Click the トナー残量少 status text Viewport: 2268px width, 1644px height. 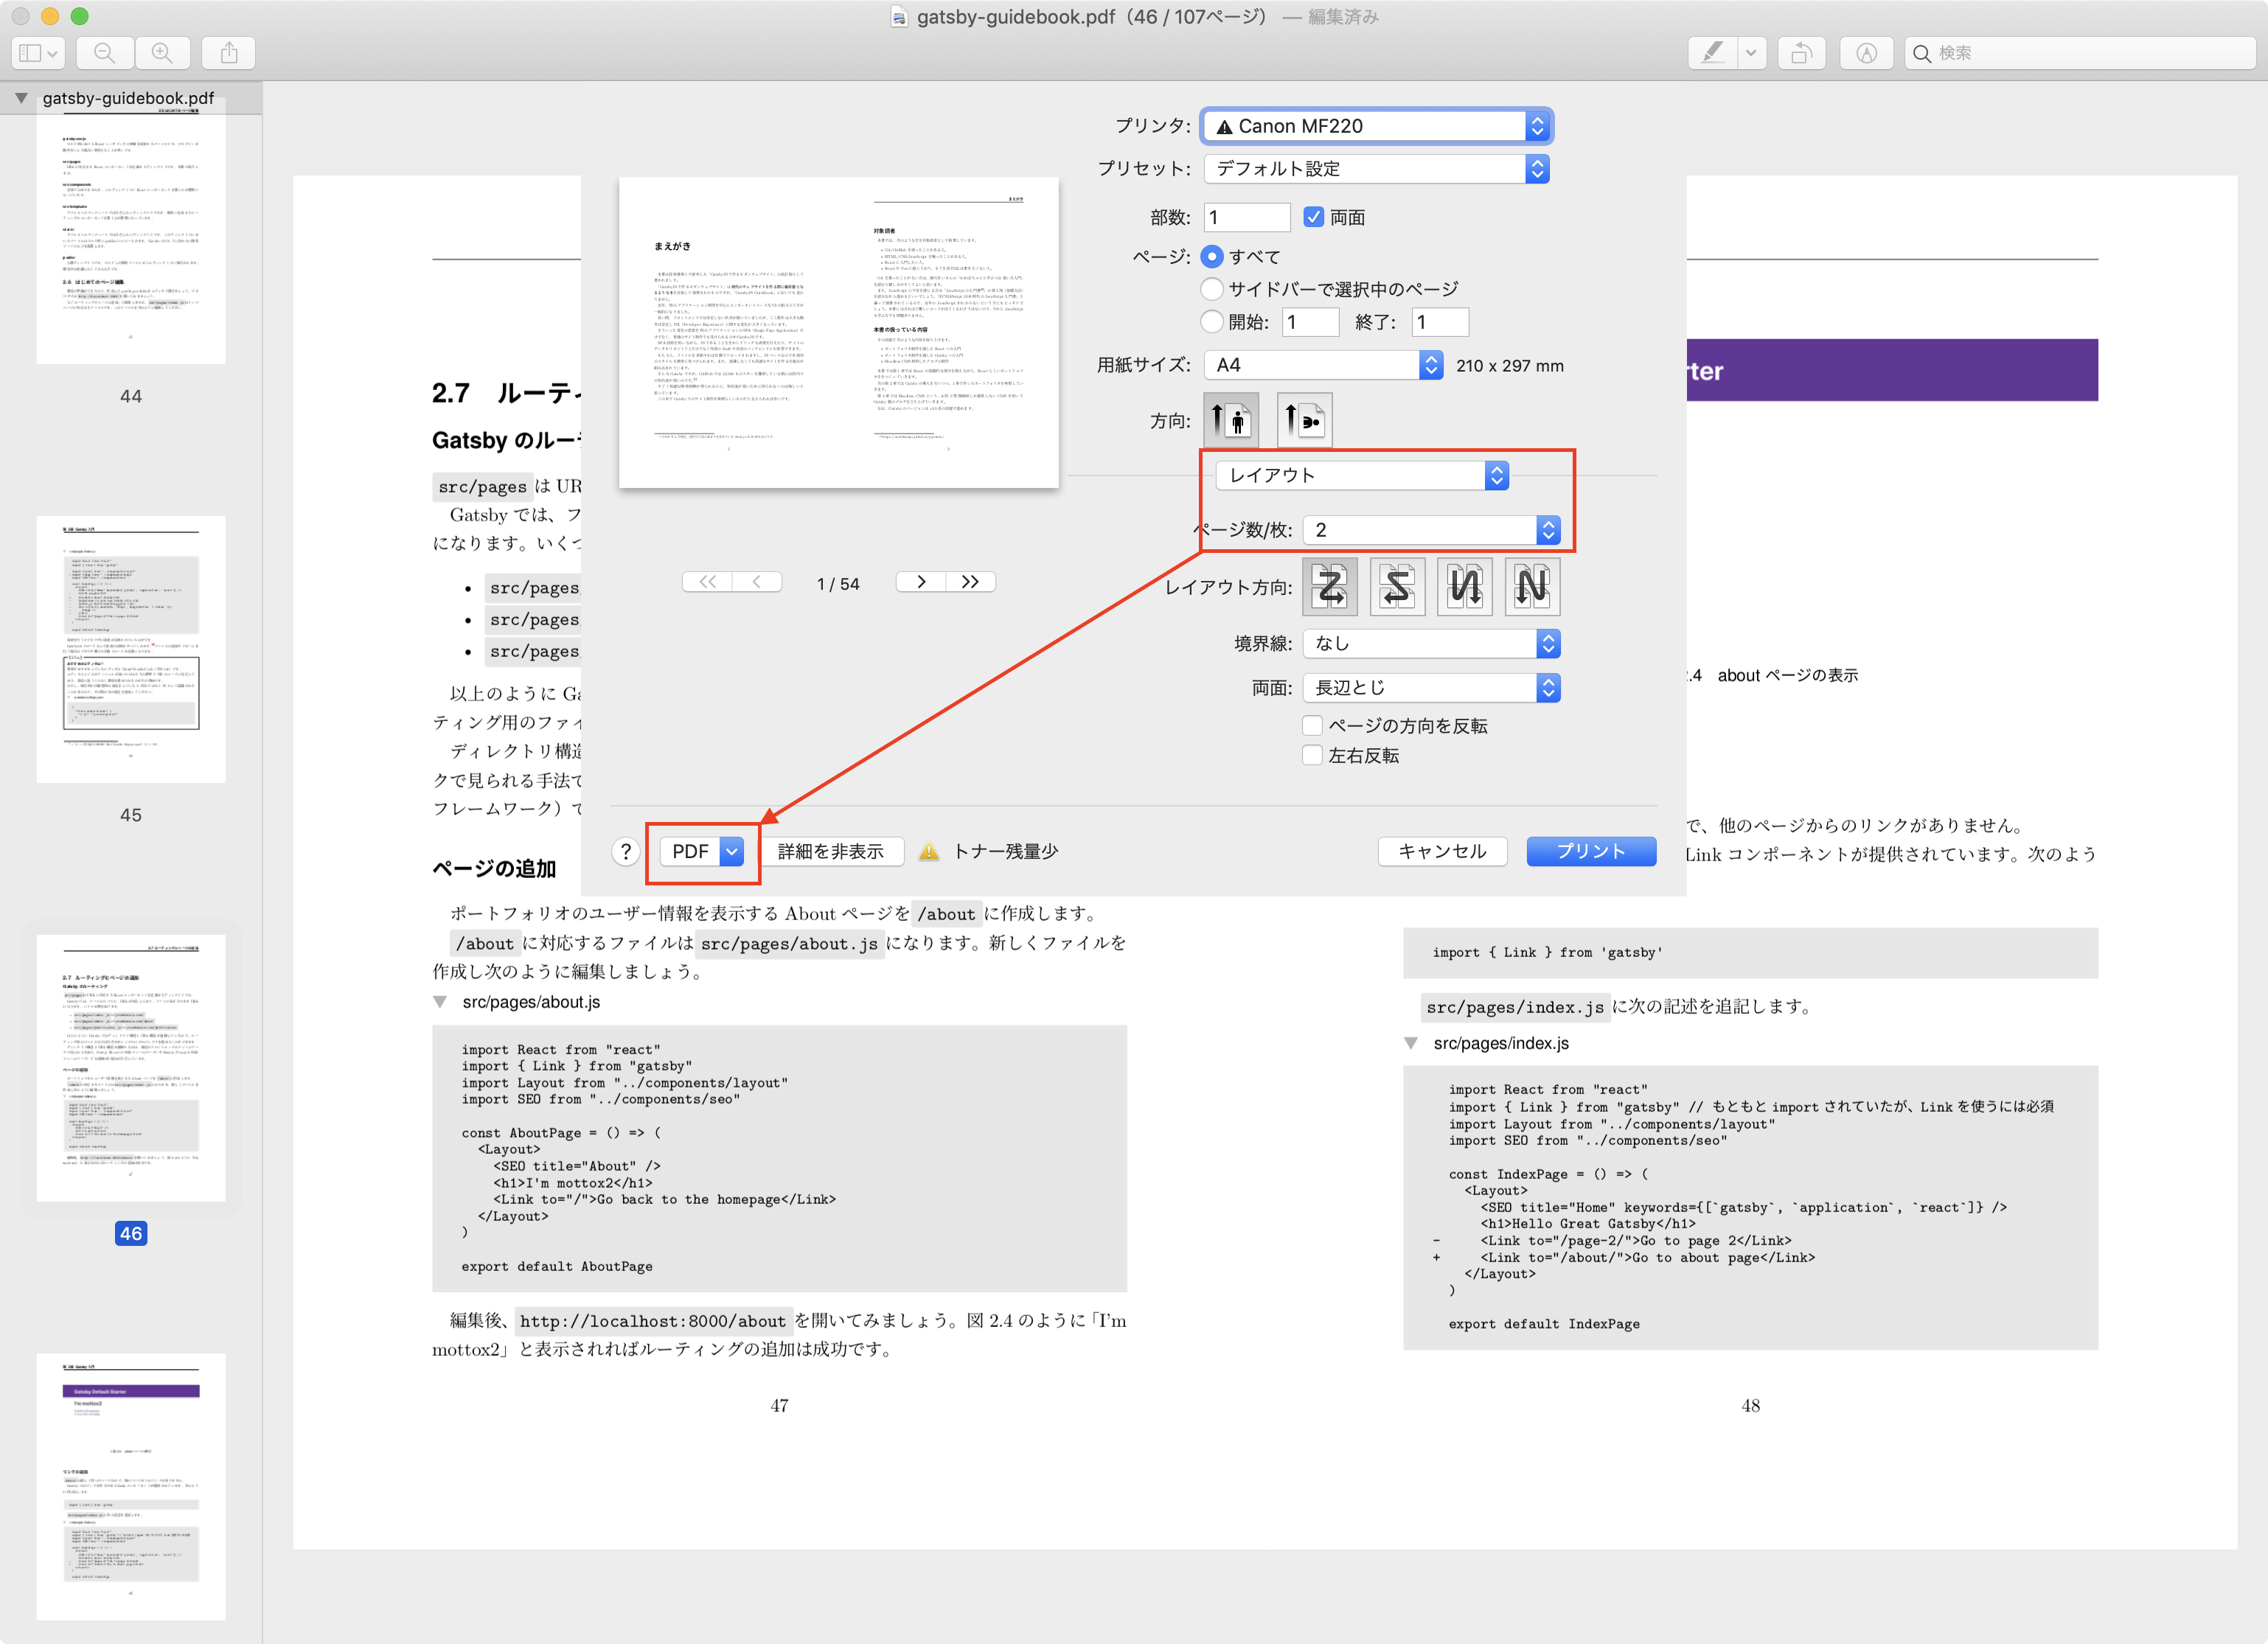click(1005, 851)
